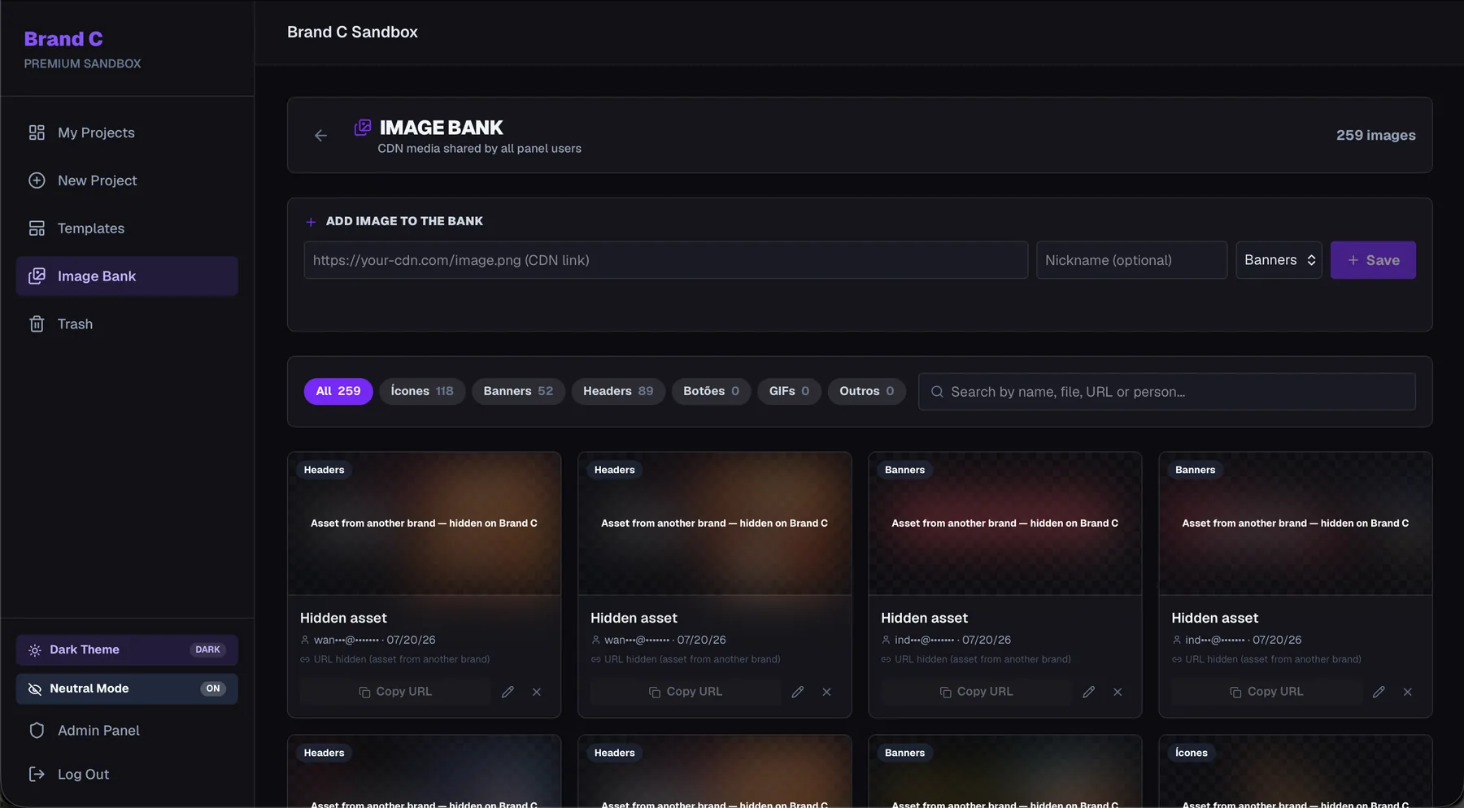Screen dimensions: 1464x808
Task: Copy URL of the first ind Banners asset
Action: coord(976,692)
